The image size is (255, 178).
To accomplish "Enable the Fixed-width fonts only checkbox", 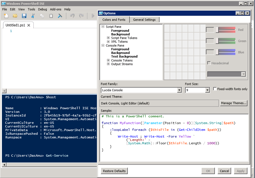I will coord(215,89).
